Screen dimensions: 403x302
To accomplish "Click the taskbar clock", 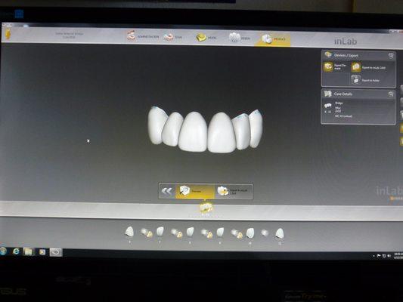I will pos(398,255).
